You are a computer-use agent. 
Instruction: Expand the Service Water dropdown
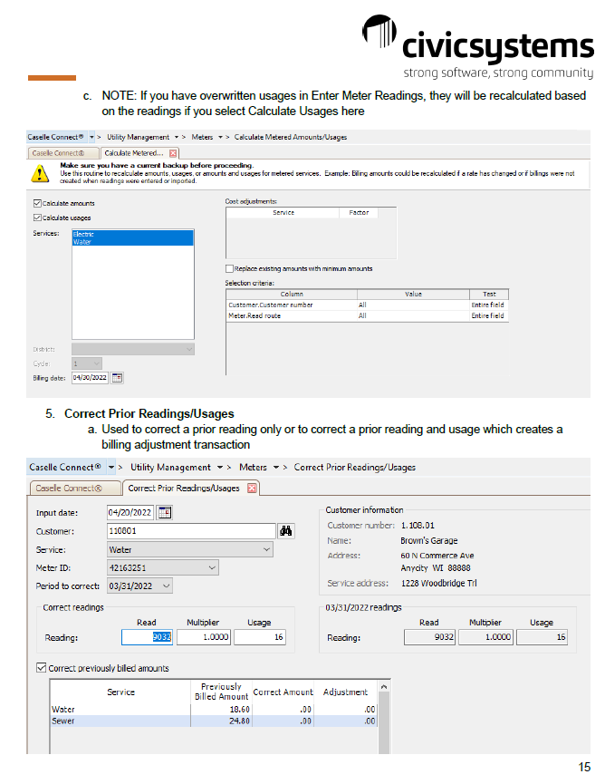pos(267,549)
